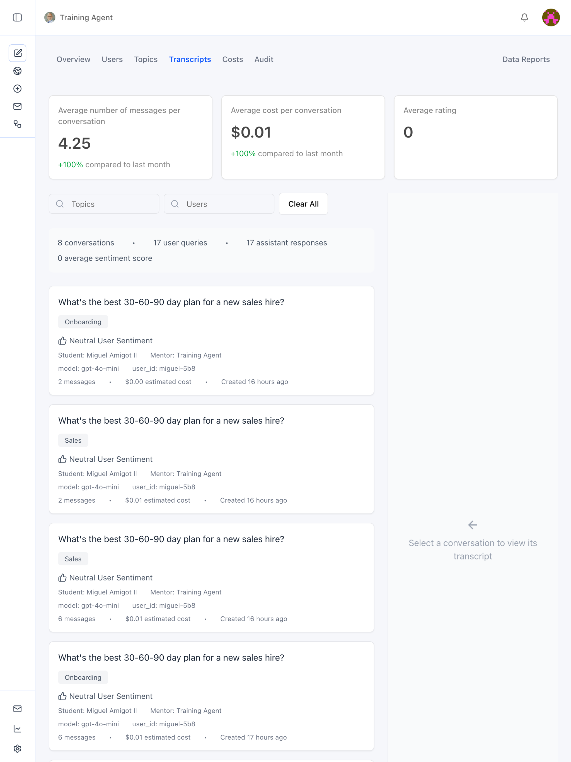Open Data Reports link

pyautogui.click(x=526, y=59)
